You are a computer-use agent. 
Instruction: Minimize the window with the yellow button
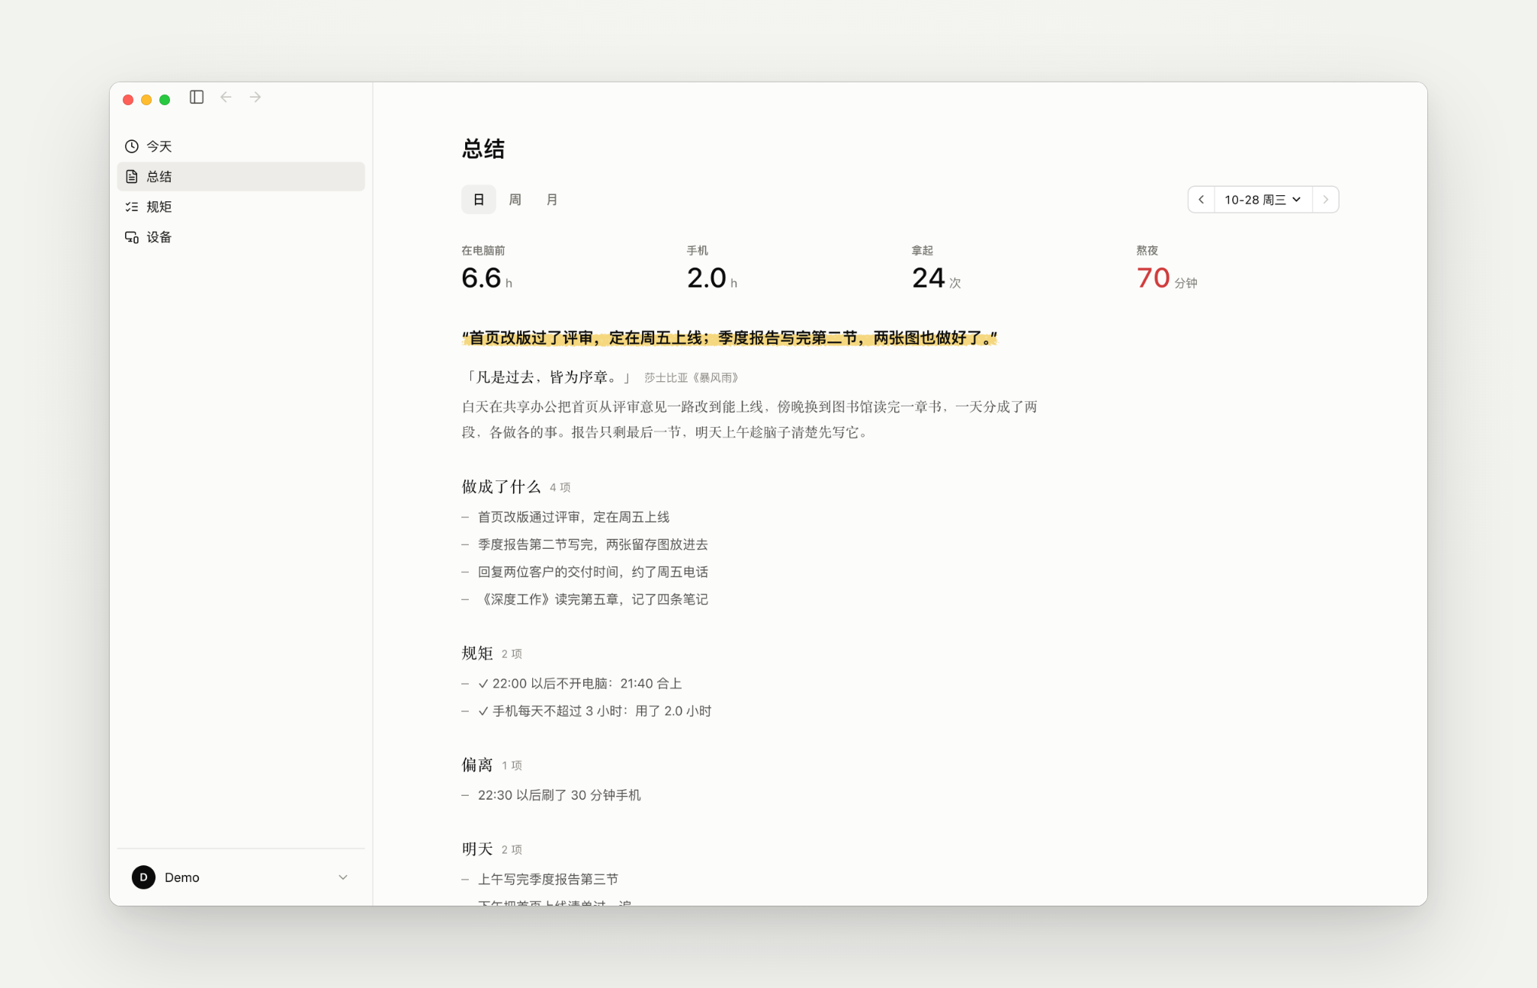click(x=146, y=100)
